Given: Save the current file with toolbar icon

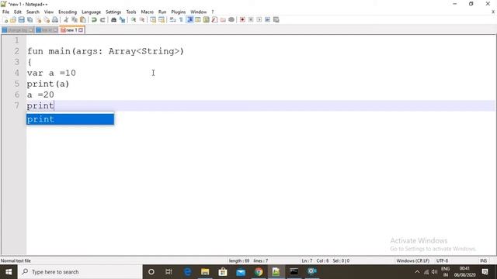Looking at the screenshot, I should [x=21, y=19].
